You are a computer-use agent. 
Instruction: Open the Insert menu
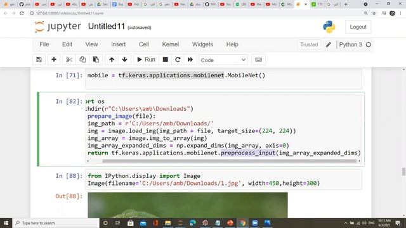pyautogui.click(x=119, y=44)
